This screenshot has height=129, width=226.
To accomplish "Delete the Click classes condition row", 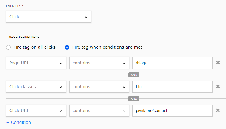I will pyautogui.click(x=218, y=87).
